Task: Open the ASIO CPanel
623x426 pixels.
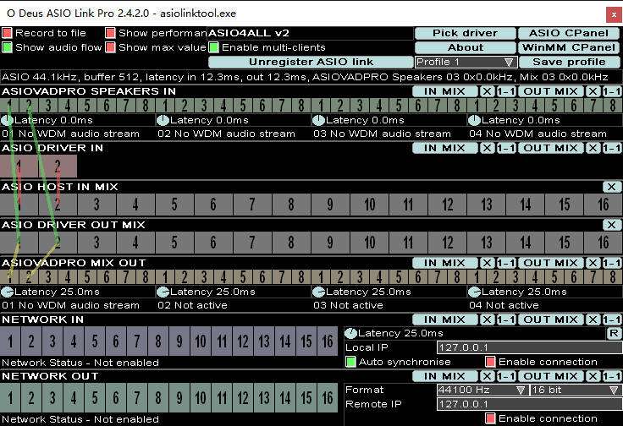Action: tap(568, 33)
